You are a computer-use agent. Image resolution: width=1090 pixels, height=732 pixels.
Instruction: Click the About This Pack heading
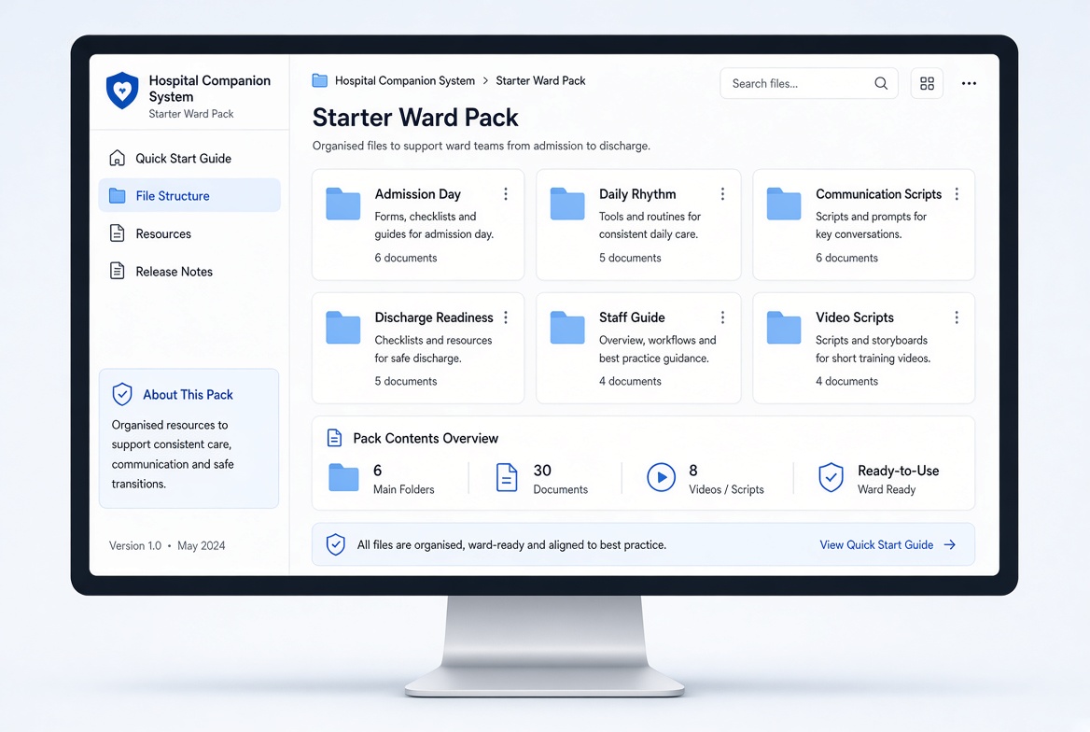tap(188, 395)
